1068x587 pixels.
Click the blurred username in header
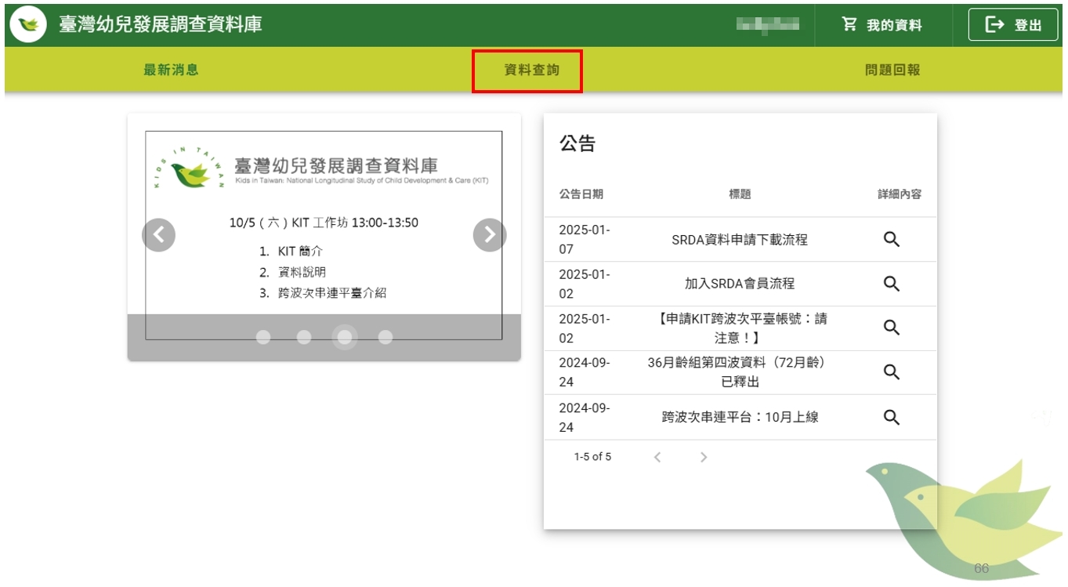[767, 25]
